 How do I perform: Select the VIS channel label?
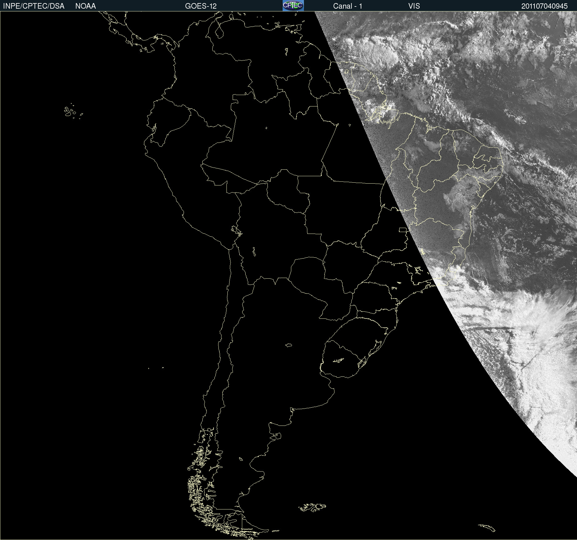tap(414, 6)
